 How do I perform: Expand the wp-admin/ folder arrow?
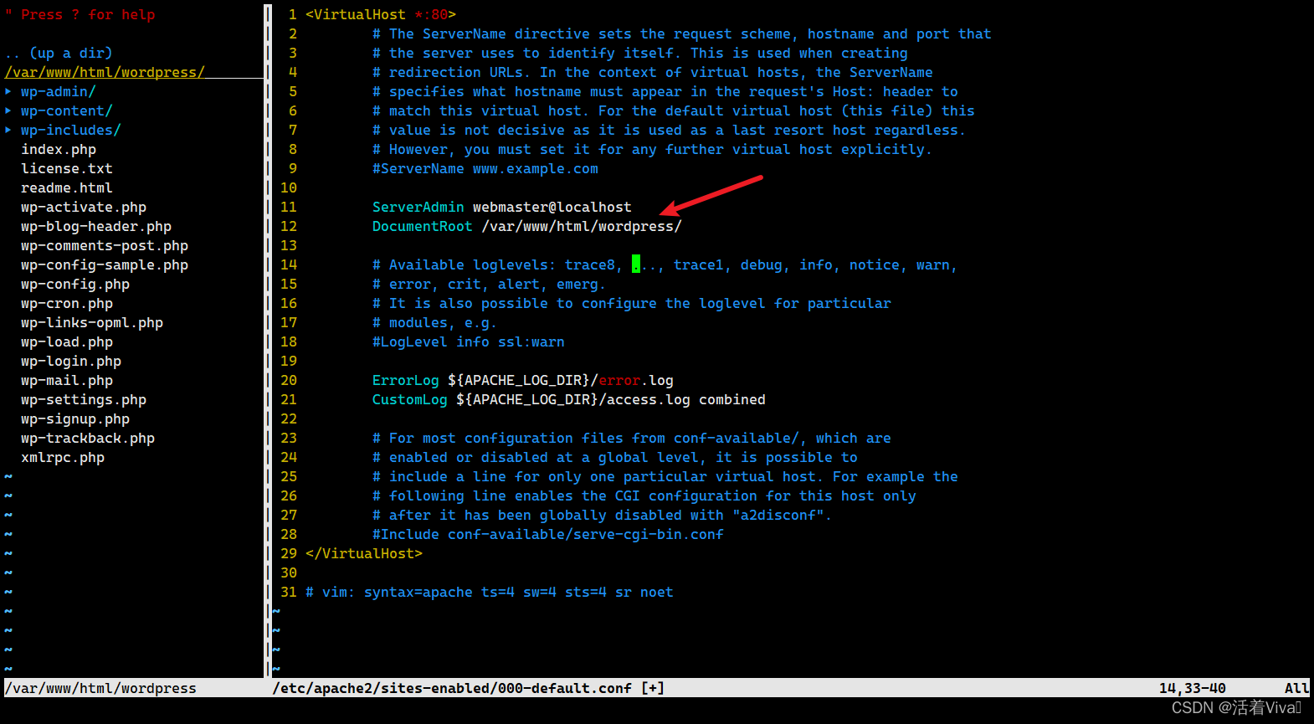8,91
